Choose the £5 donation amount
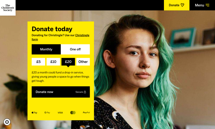215x129 pixels. [x=38, y=62]
